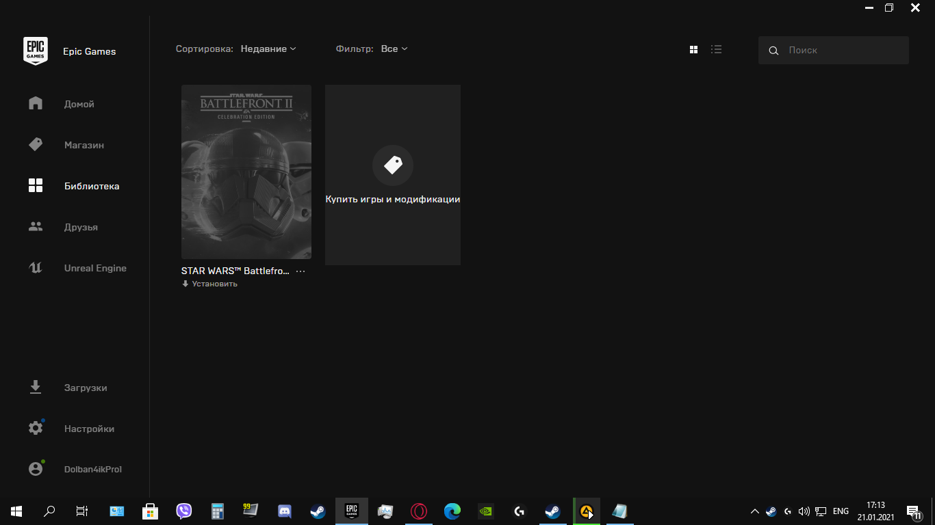This screenshot has width=935, height=525.
Task: Click the four-squares Библиотека icon
Action: 36,185
